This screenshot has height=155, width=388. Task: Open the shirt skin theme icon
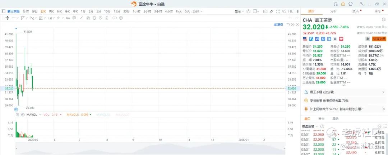[x=350, y=4]
